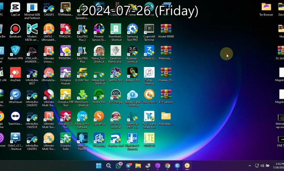Launch Octoplus Huawei tool
The width and height of the screenshot is (284, 171).
point(66,72)
